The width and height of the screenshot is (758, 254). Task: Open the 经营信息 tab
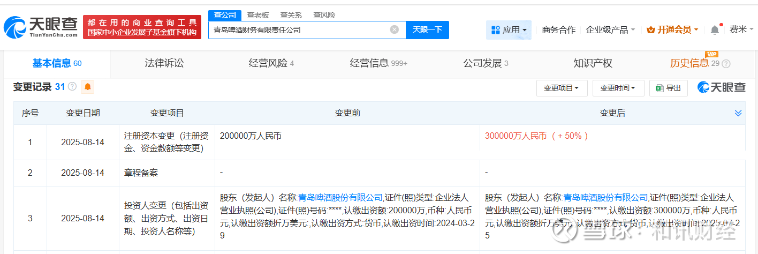click(x=378, y=63)
